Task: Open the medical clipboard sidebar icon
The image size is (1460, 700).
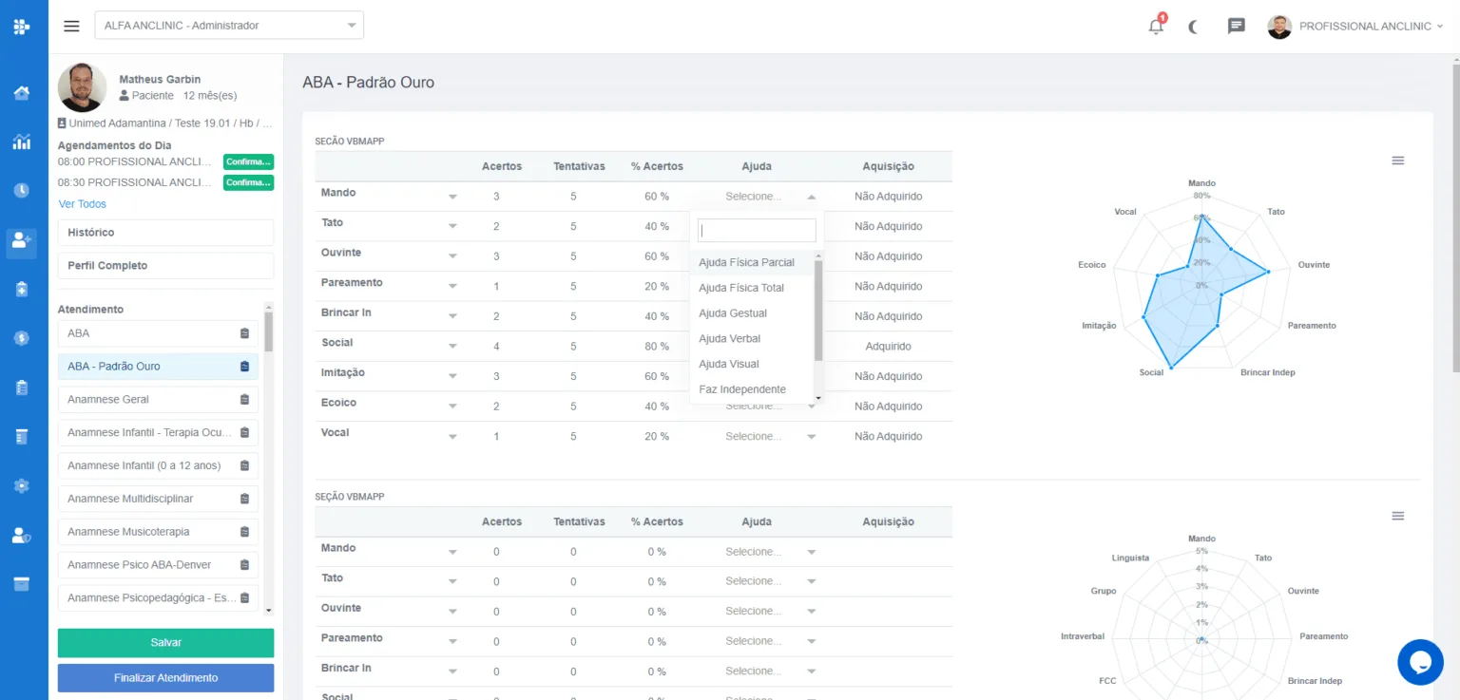Action: tap(22, 290)
